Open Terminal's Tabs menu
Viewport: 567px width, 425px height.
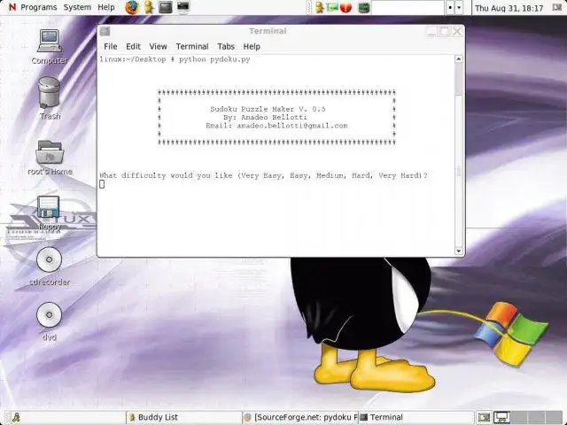point(226,47)
